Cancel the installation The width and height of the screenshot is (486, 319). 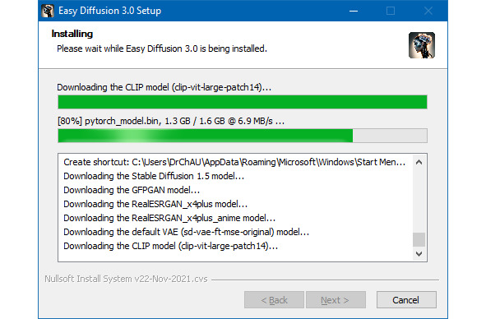click(x=406, y=300)
